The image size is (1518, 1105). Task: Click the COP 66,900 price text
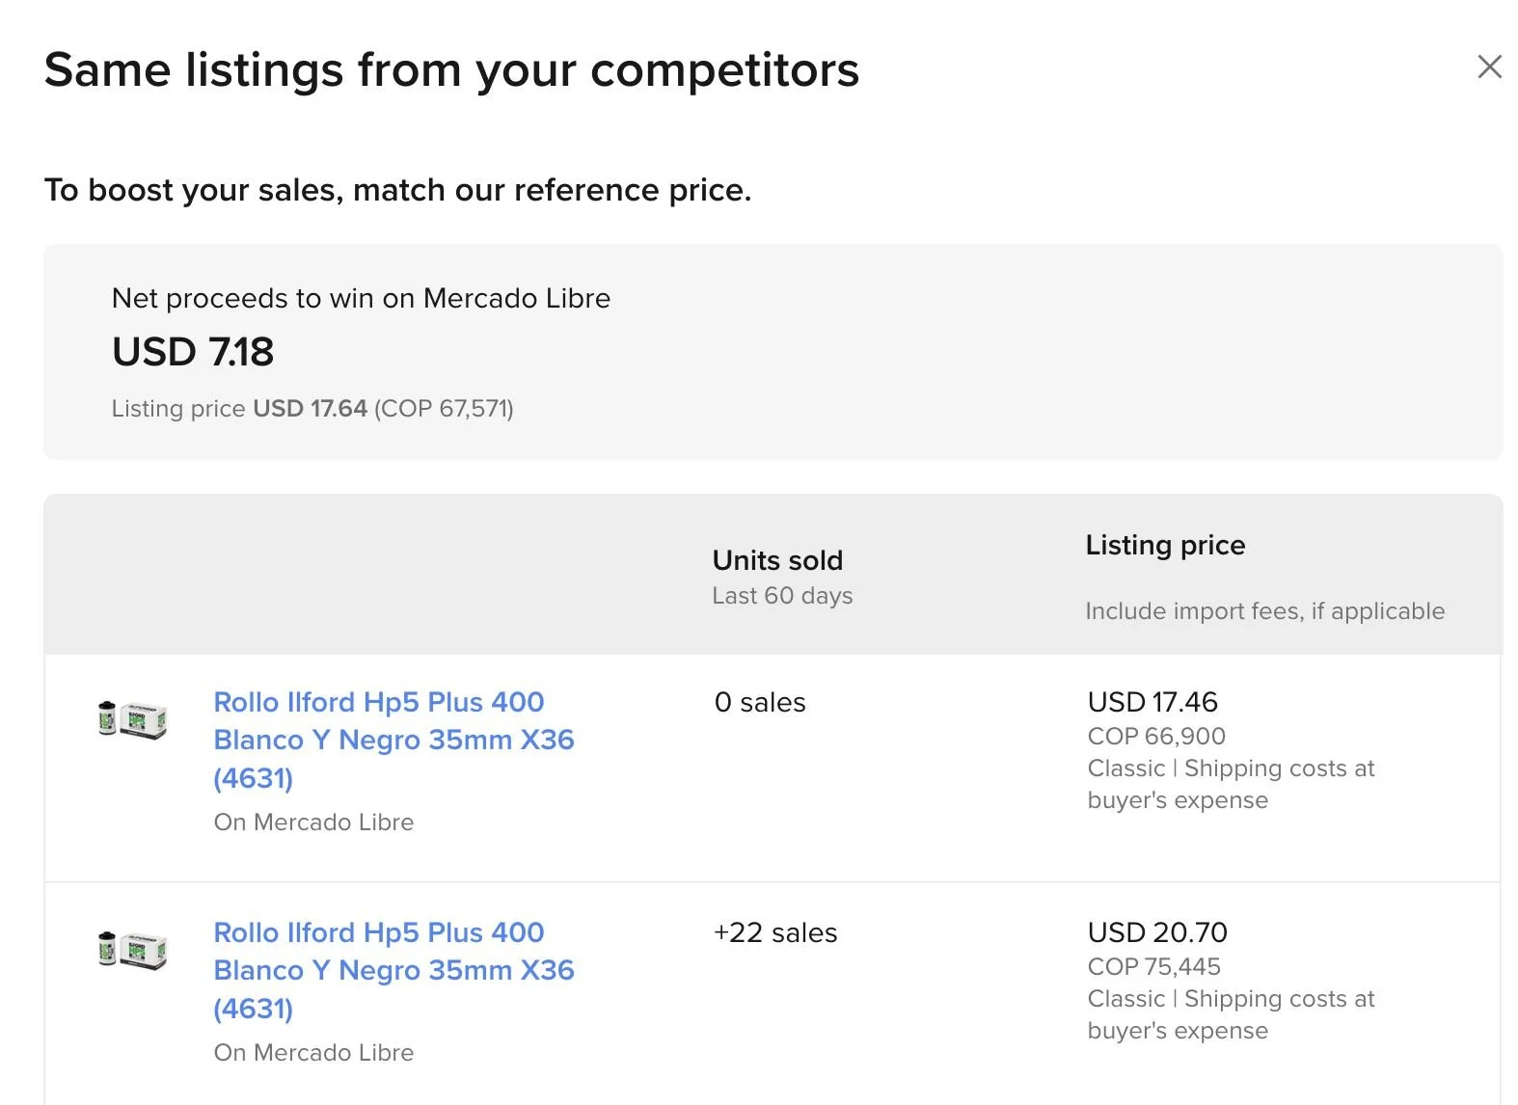click(1156, 736)
